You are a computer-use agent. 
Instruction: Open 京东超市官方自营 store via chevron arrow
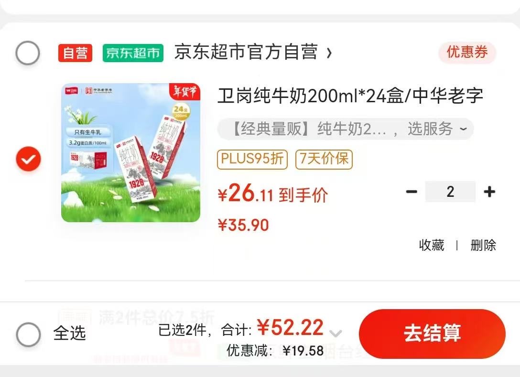[329, 53]
